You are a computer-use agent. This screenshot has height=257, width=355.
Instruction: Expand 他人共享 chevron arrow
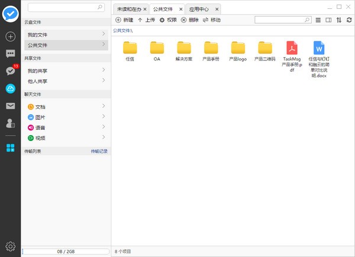104,81
